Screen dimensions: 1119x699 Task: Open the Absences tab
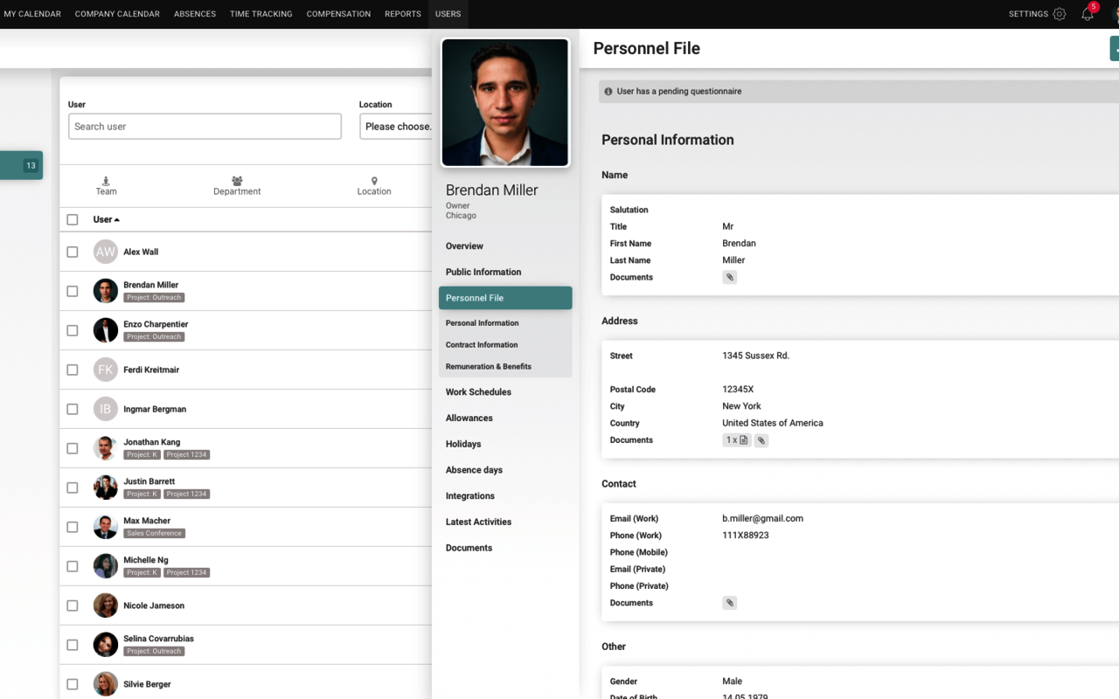click(195, 14)
